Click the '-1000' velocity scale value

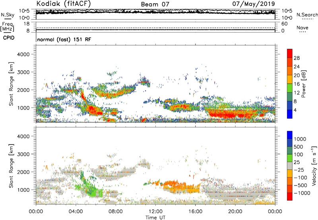[x=302, y=193]
